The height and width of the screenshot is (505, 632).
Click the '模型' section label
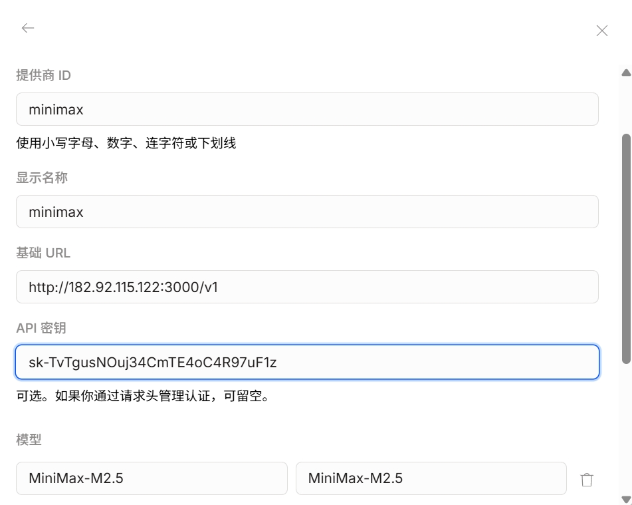pyautogui.click(x=29, y=439)
